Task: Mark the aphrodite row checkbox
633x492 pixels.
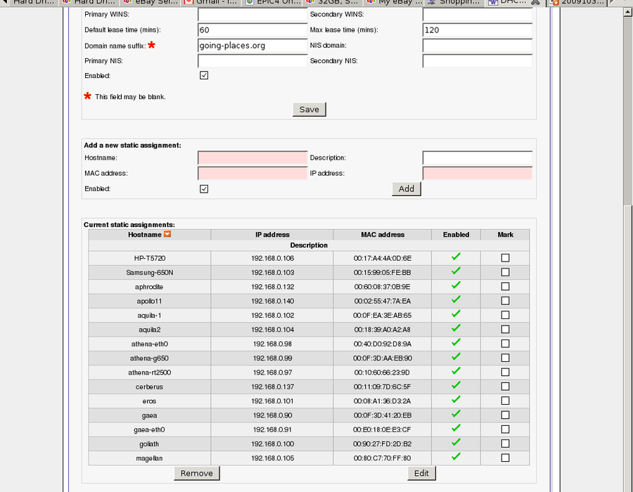Action: 505,286
